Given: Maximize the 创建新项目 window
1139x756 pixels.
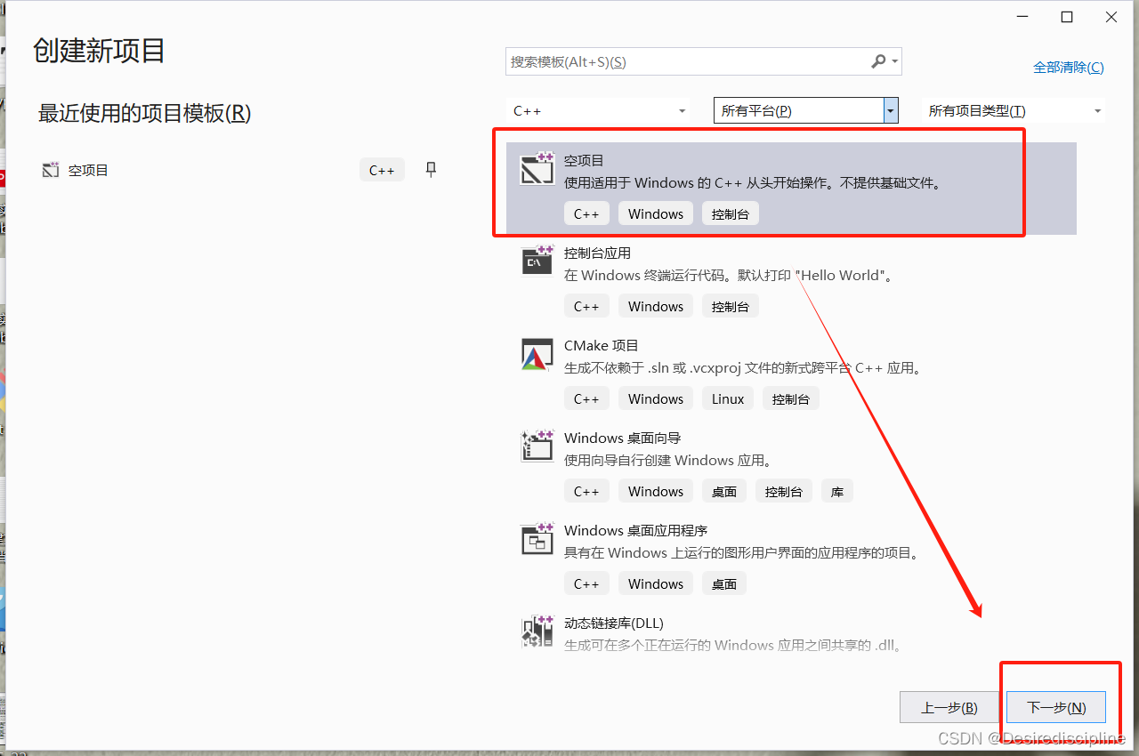Looking at the screenshot, I should point(1067,17).
